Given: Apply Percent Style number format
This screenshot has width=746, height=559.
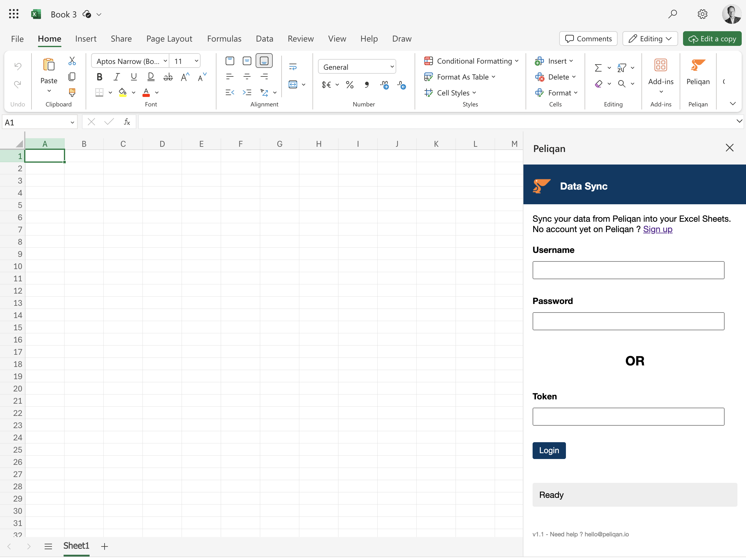Looking at the screenshot, I should coord(350,85).
